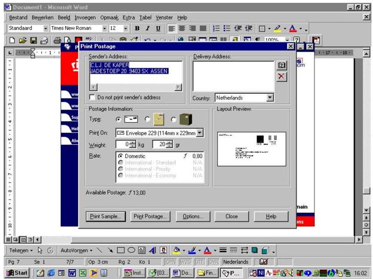Open the Tabel menu
The image size is (373, 279).
(145, 18)
